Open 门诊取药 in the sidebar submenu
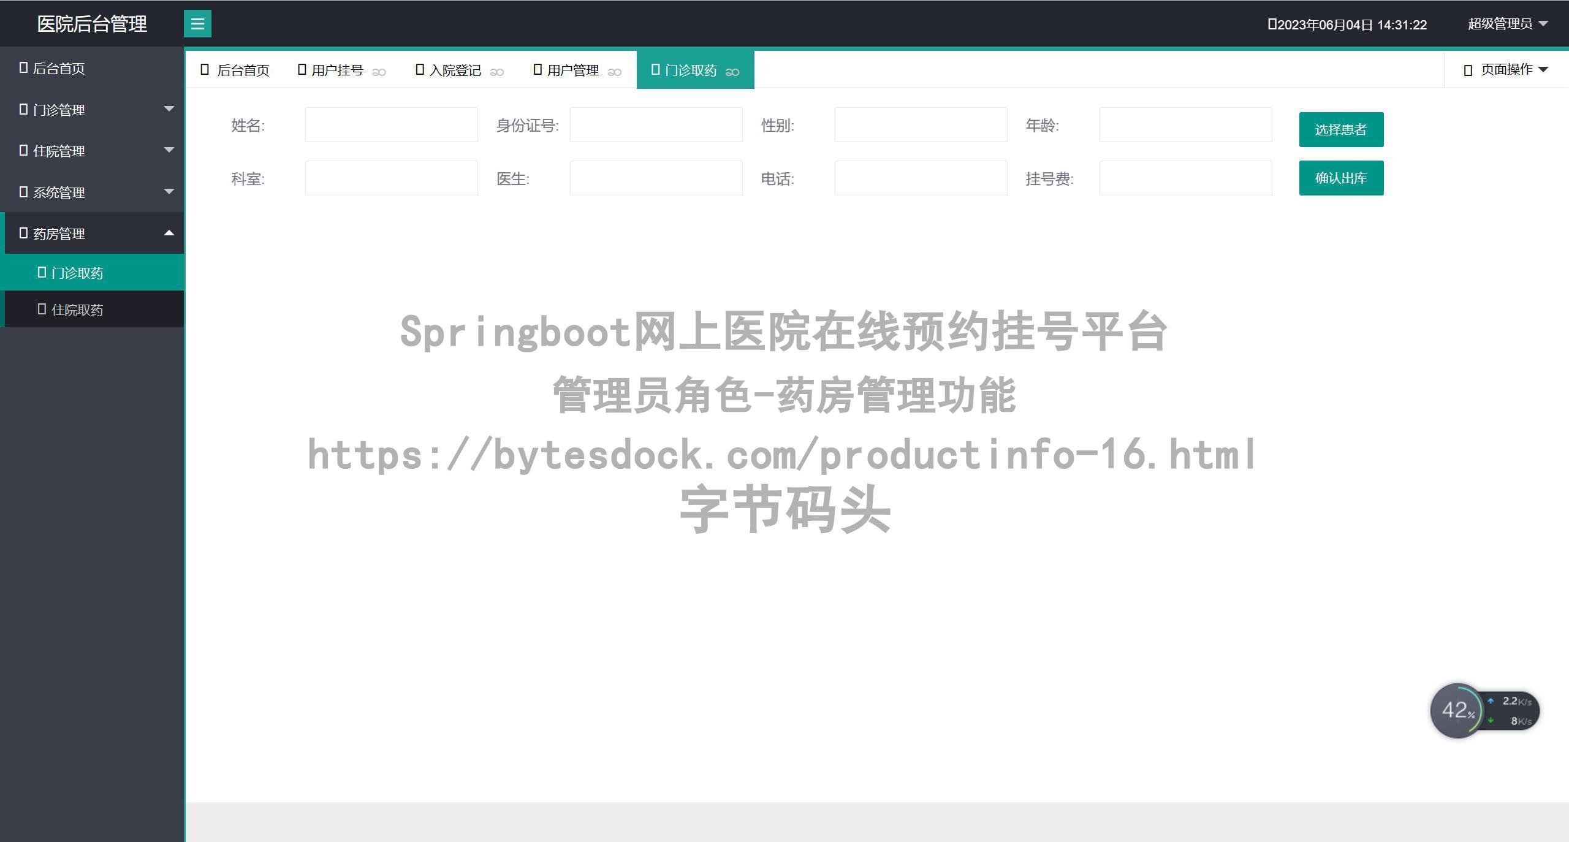 (92, 272)
